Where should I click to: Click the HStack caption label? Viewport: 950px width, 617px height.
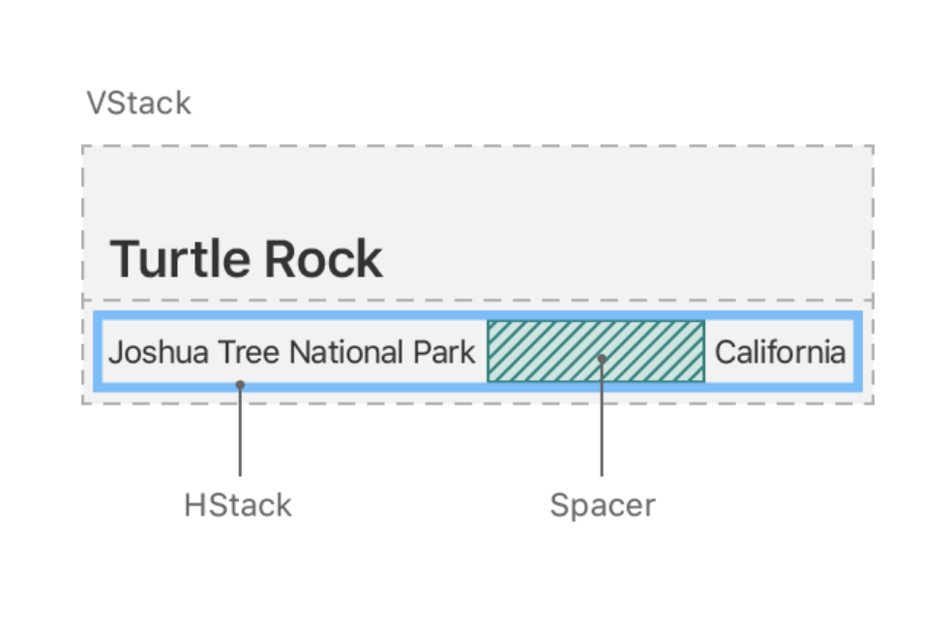point(238,505)
